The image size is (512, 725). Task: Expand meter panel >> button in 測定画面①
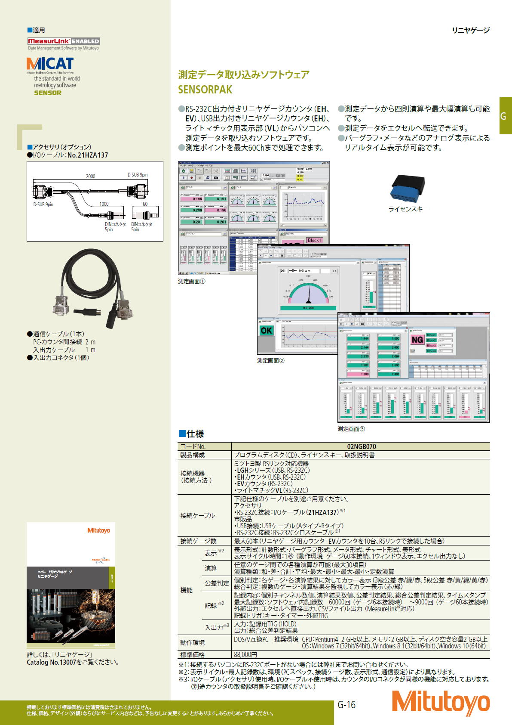[x=274, y=188]
